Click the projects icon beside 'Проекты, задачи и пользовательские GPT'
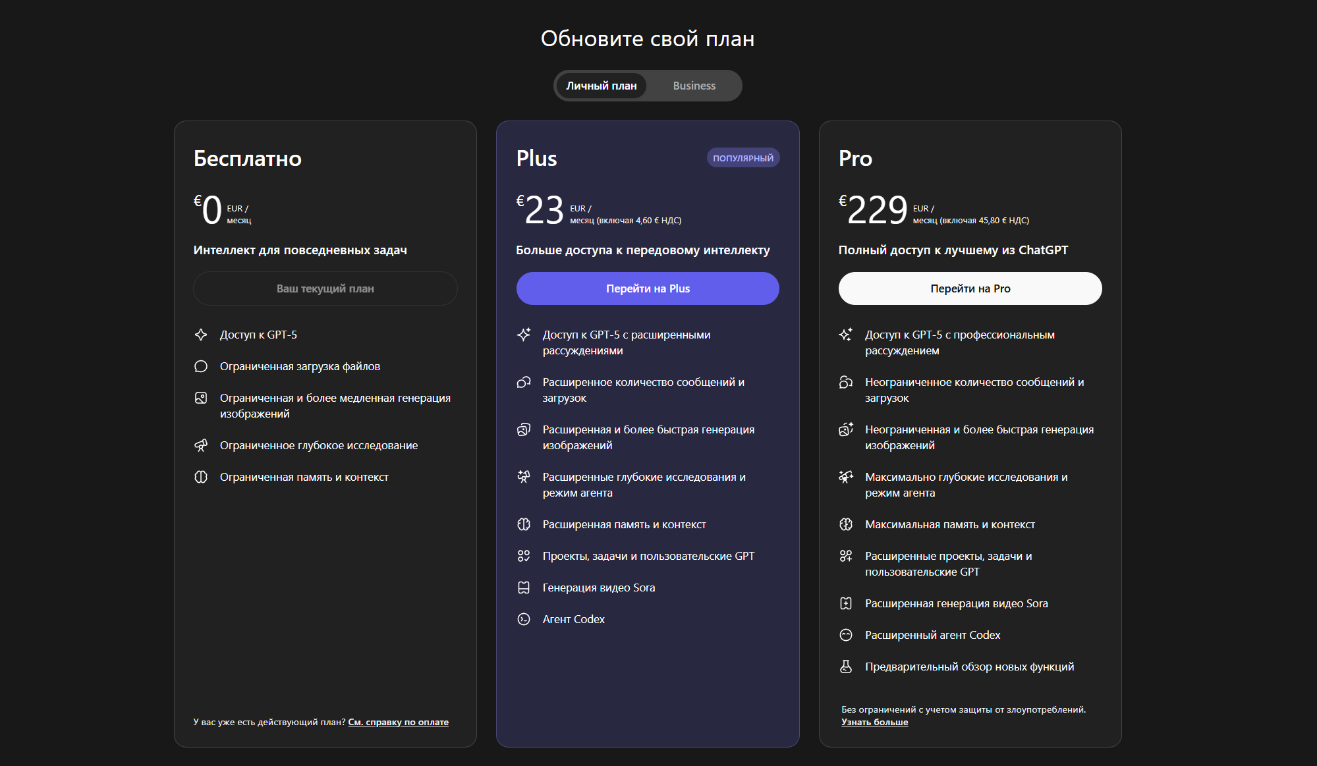The width and height of the screenshot is (1317, 766). click(x=524, y=556)
